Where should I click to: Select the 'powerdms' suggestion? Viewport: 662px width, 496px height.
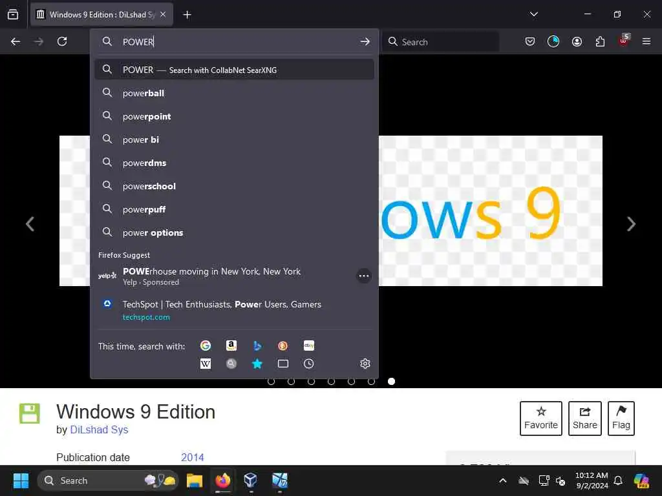click(234, 162)
